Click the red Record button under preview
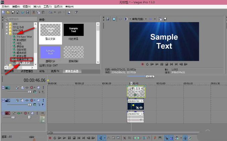 (143, 64)
